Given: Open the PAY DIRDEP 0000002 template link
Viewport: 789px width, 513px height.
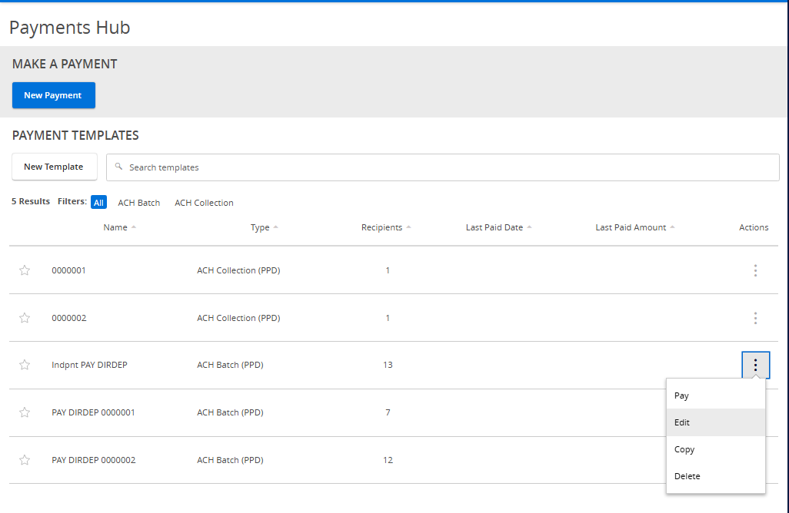Looking at the screenshot, I should coord(93,459).
